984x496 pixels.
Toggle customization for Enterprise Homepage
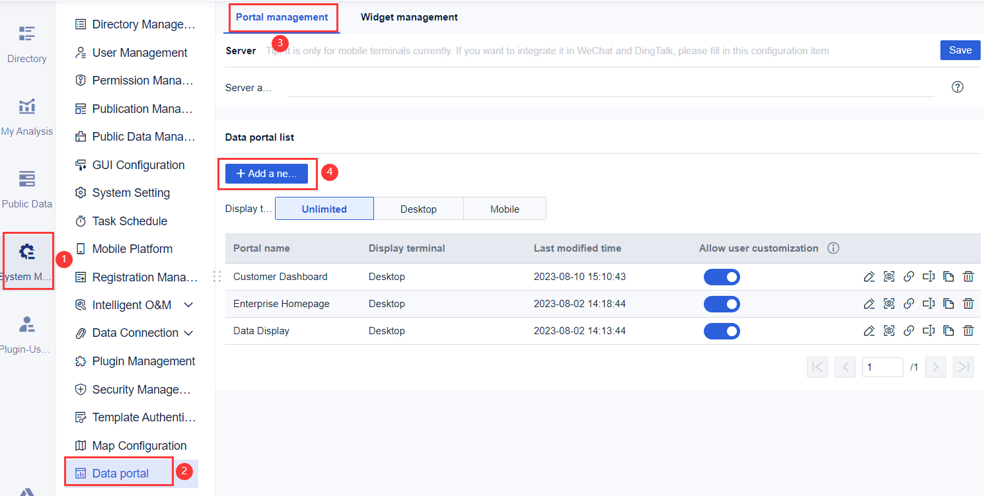(722, 304)
